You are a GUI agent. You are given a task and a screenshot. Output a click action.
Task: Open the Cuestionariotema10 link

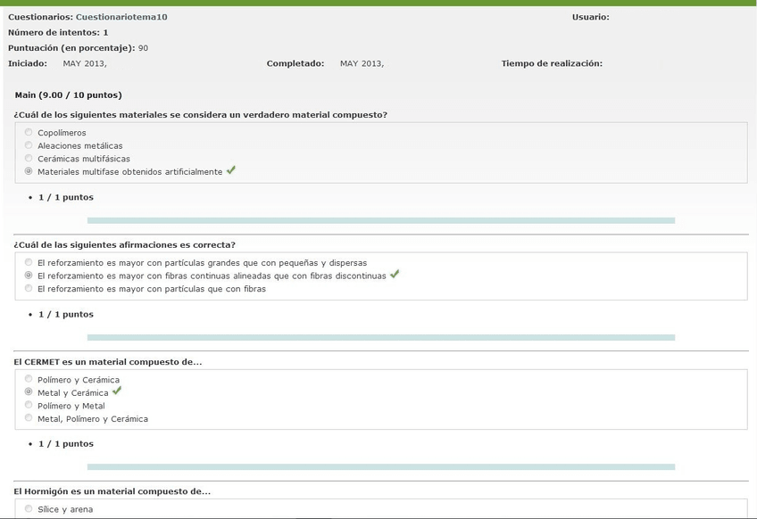tap(121, 17)
